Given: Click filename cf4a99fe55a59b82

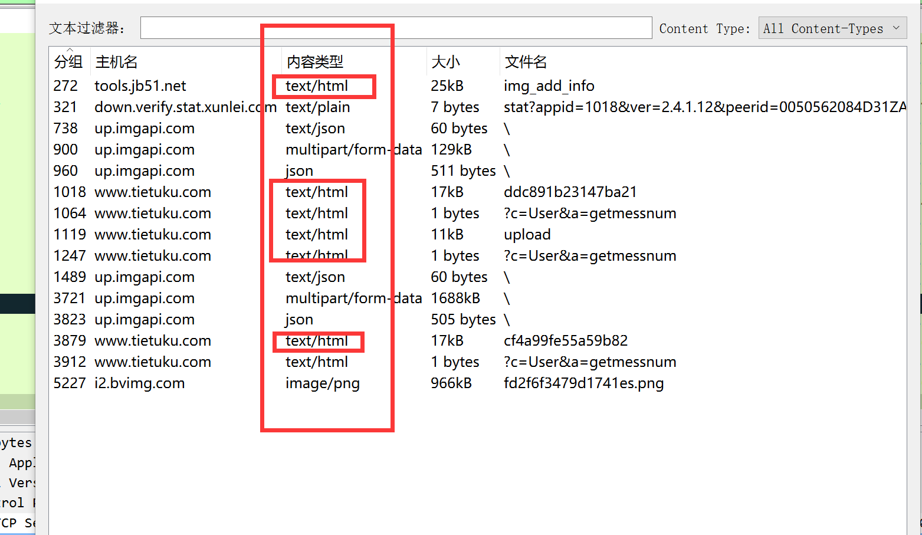Looking at the screenshot, I should tap(566, 341).
